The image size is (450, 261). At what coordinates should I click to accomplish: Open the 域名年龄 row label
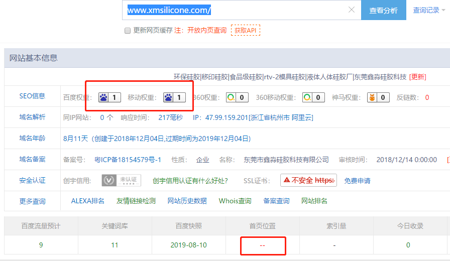pyautogui.click(x=32, y=138)
